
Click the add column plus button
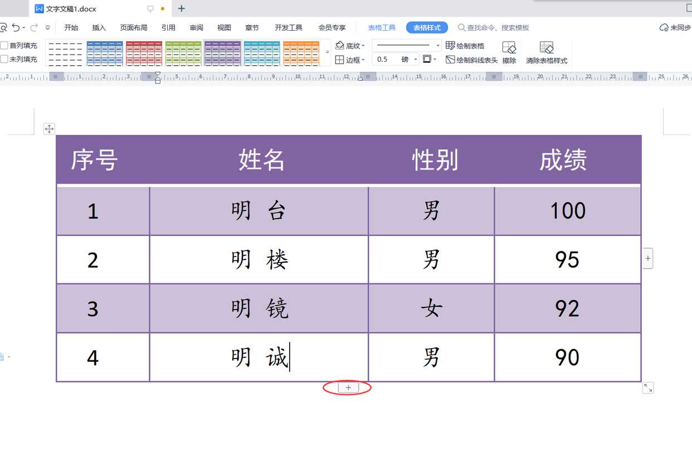click(647, 258)
